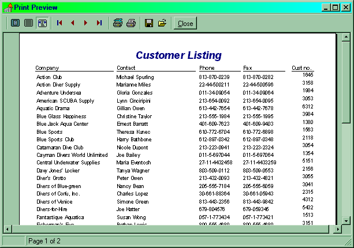The image size is (354, 248).
Task: Select the zoom to fit icon
Action: pyautogui.click(x=16, y=23)
